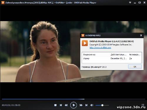The height and width of the screenshot is (110, 147).
Task: Rewind the video
Action: click(x=66, y=105)
